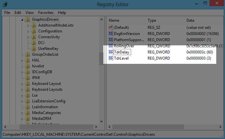Collapse the GraphicsDrivers key
The height and width of the screenshot is (139, 225).
click(22, 20)
